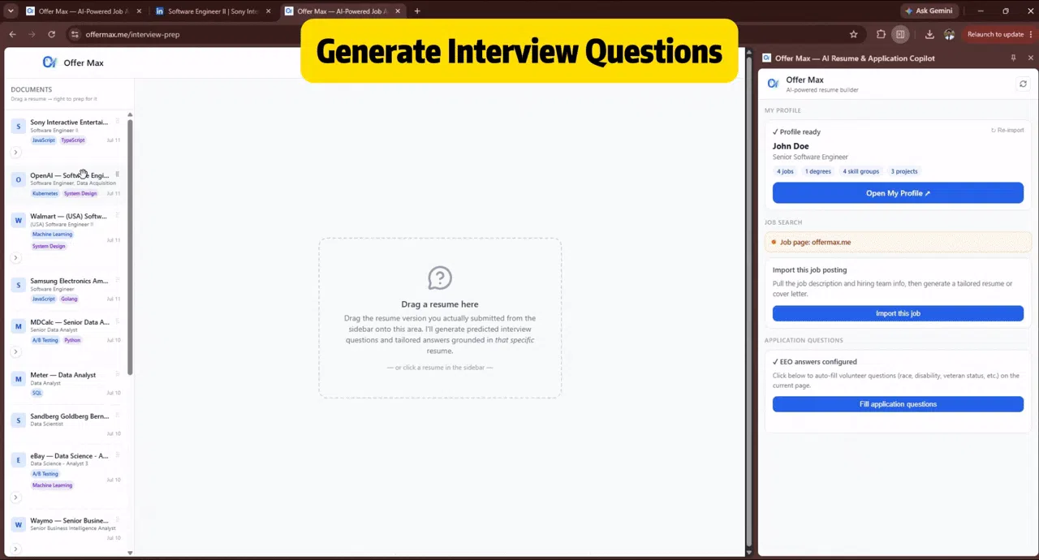Click the Kubernetes tag on OpenAI resume
This screenshot has width=1039, height=560.
(45, 193)
